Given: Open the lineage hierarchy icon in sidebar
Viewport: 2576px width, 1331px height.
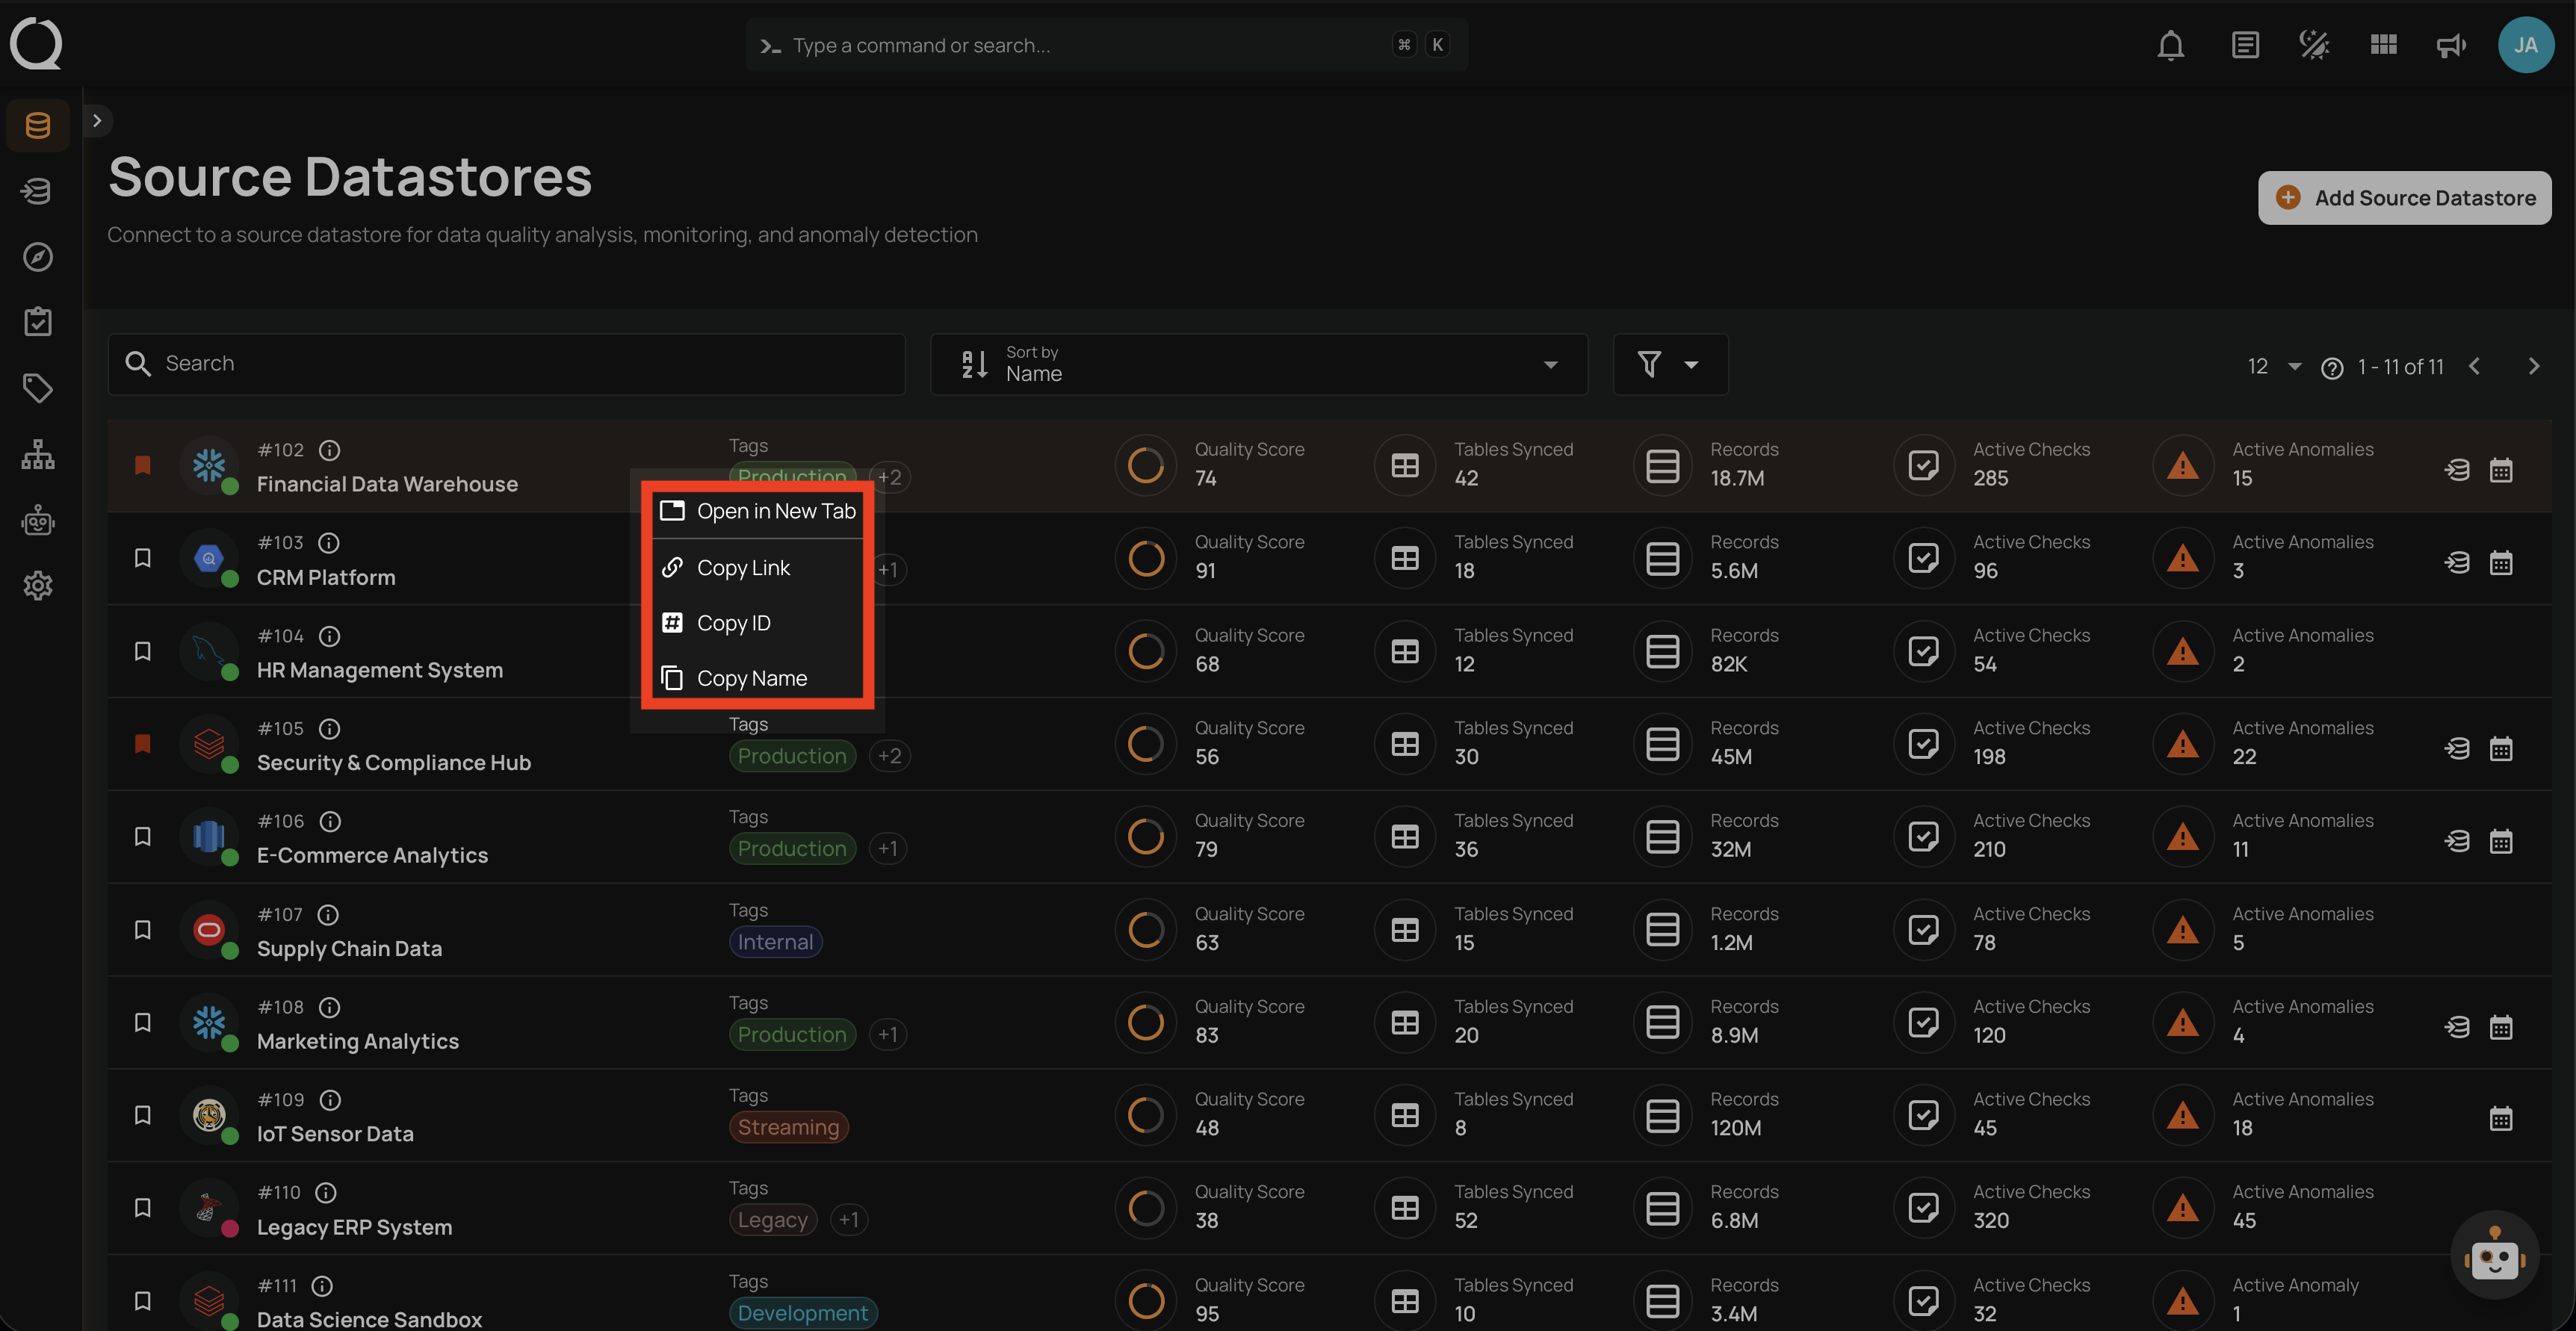Looking at the screenshot, I should [37, 454].
